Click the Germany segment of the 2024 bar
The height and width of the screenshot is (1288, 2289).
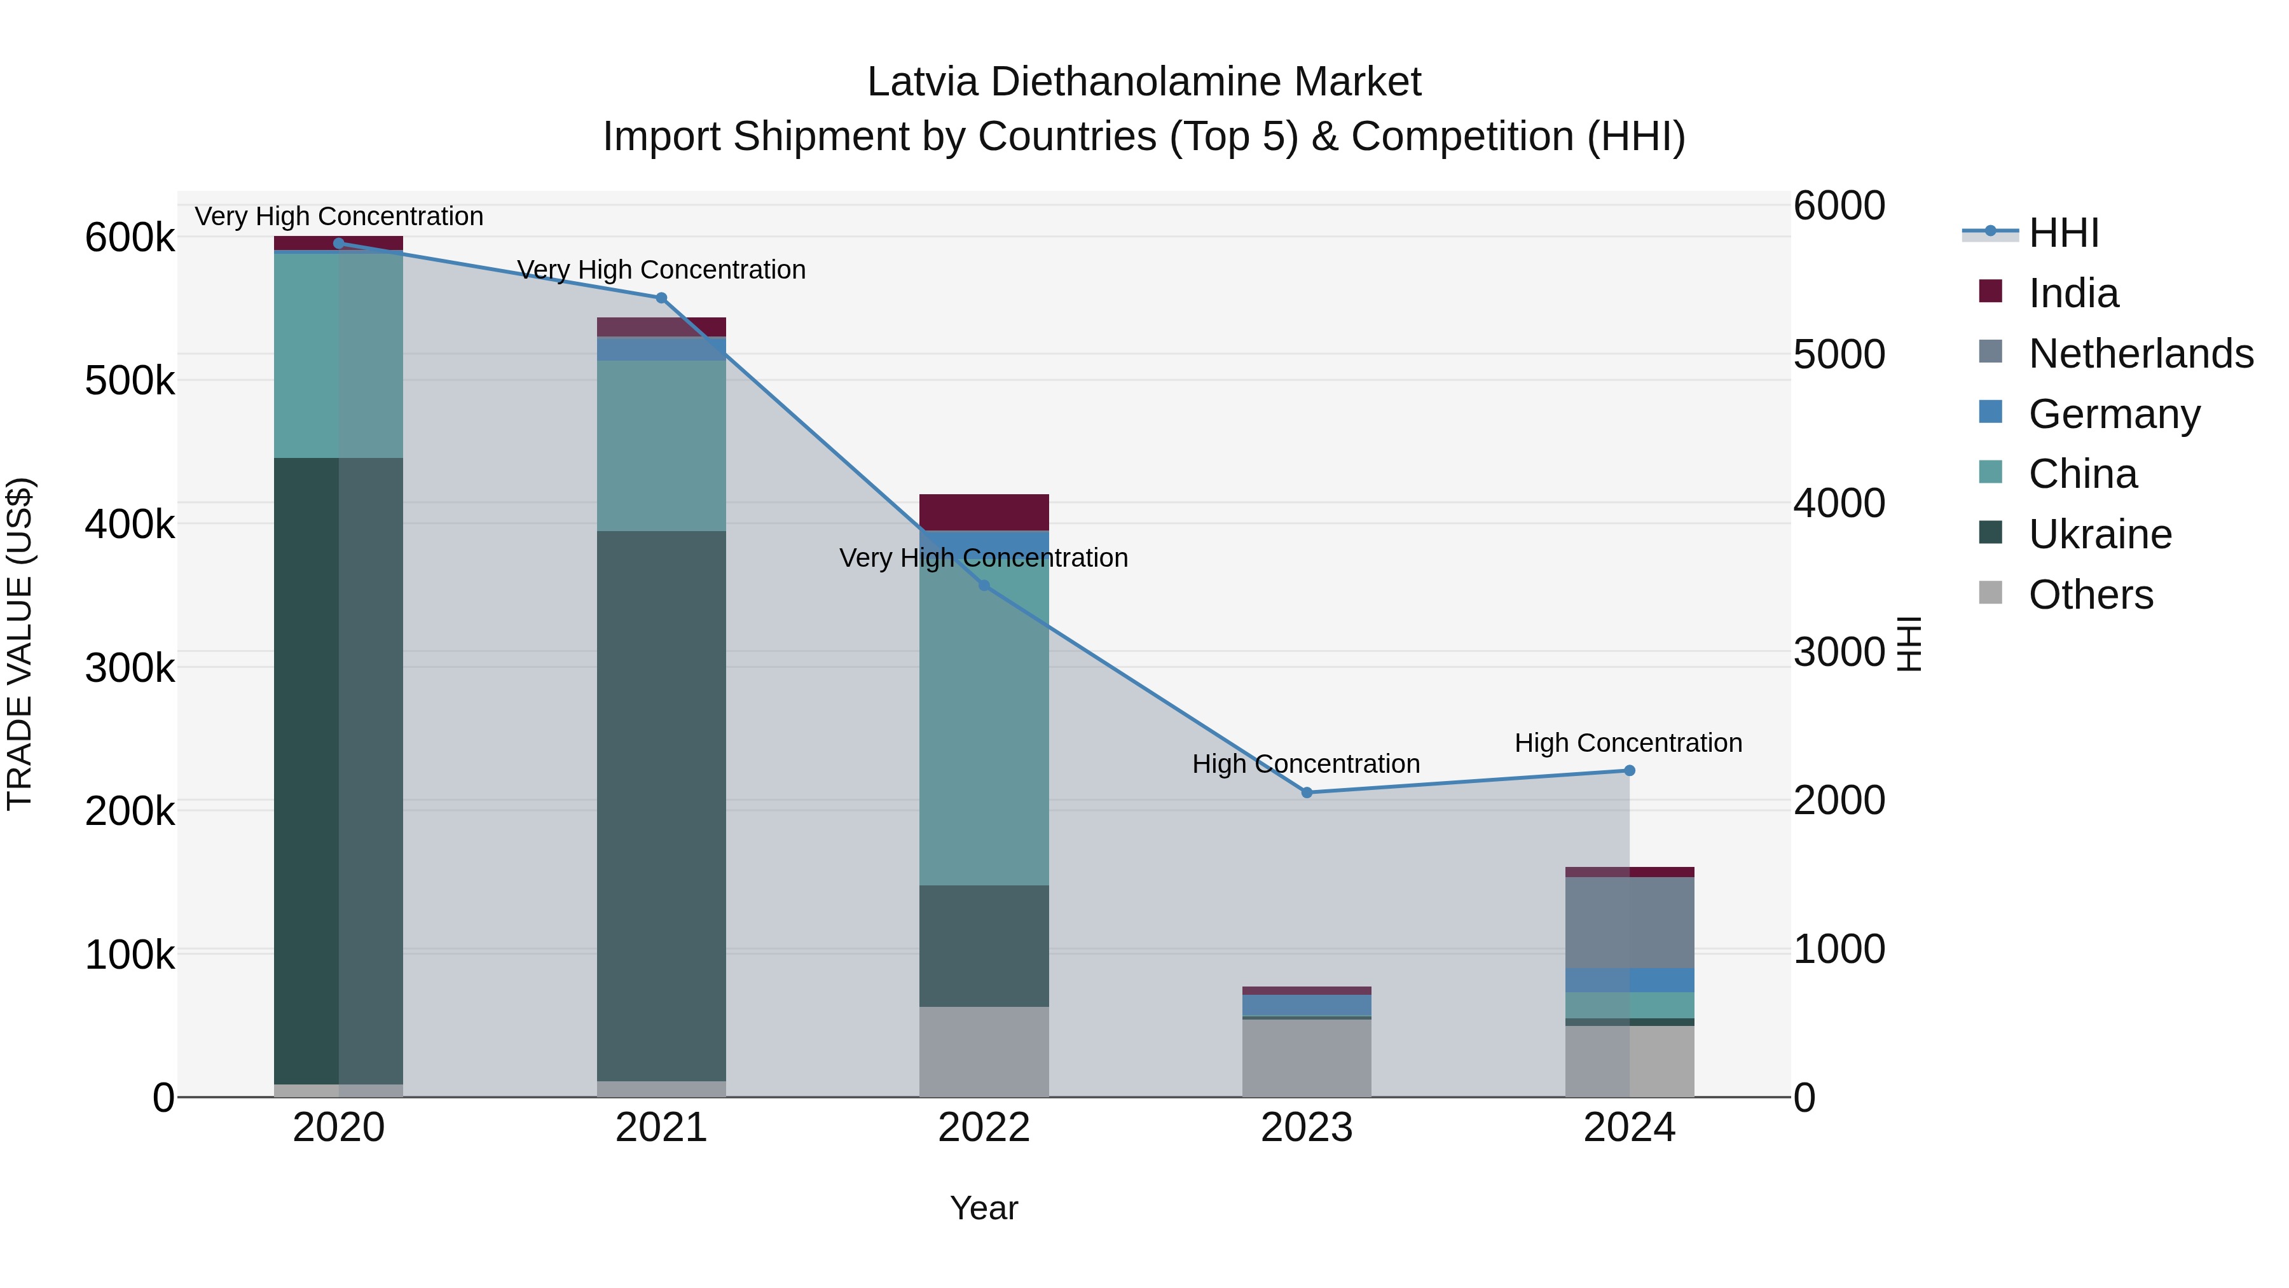click(1630, 980)
